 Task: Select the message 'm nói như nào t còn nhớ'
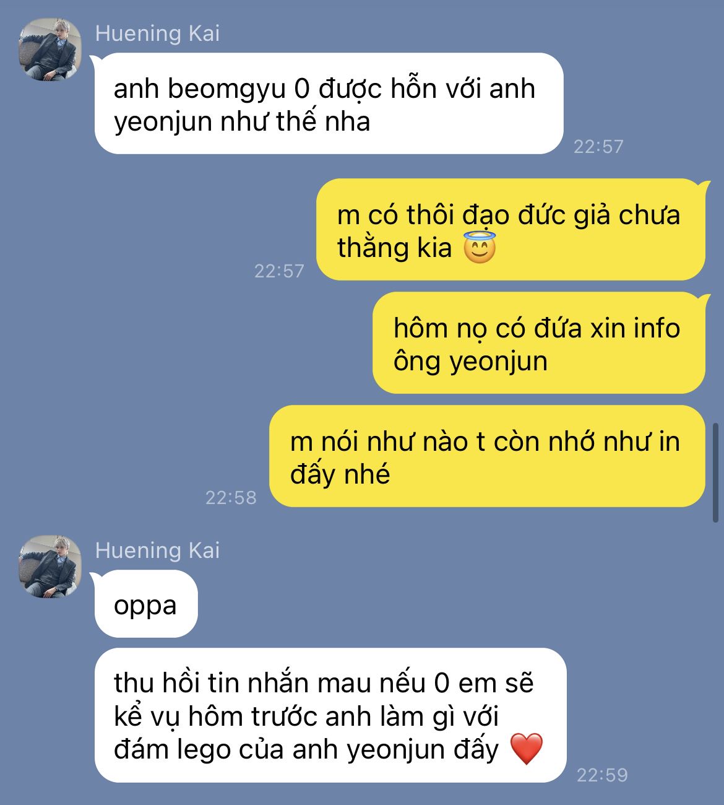487,456
